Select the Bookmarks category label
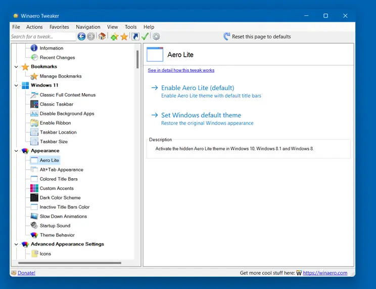 coord(44,66)
